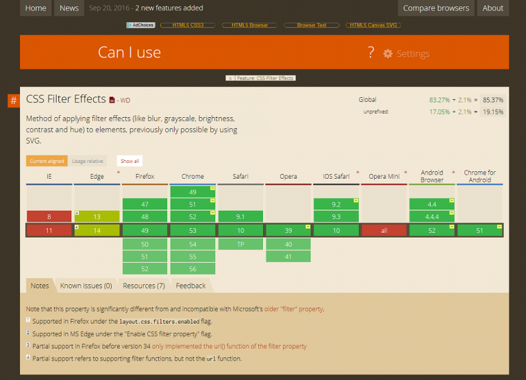This screenshot has height=380, width=526.
Task: Click the Chrome 53 support cell
Action: point(192,231)
